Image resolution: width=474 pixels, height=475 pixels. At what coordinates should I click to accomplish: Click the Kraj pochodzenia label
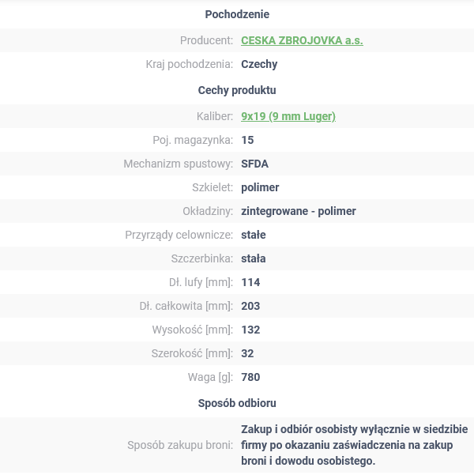(189, 64)
